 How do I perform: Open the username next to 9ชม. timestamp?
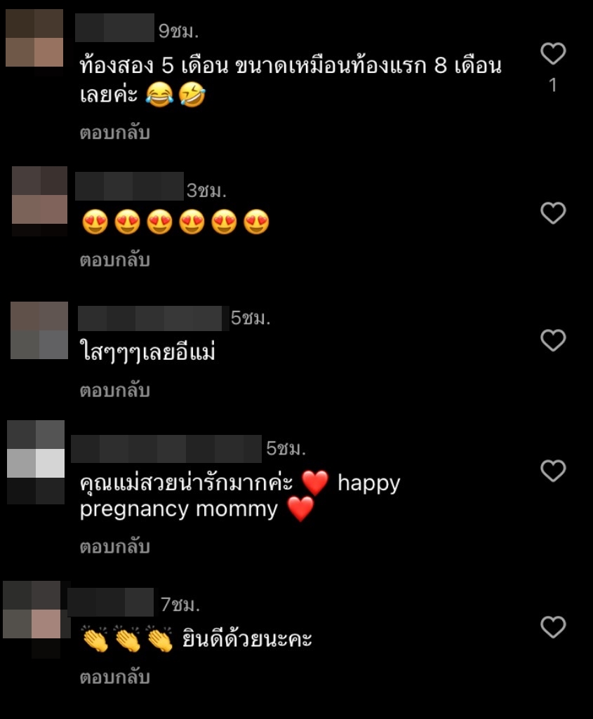pyautogui.click(x=114, y=28)
